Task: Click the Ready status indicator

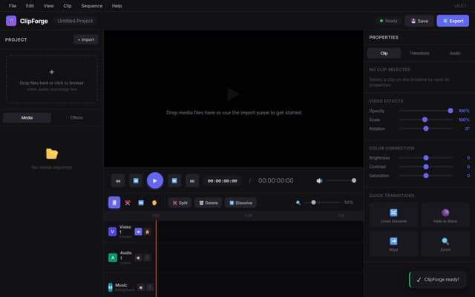Action: (389, 21)
